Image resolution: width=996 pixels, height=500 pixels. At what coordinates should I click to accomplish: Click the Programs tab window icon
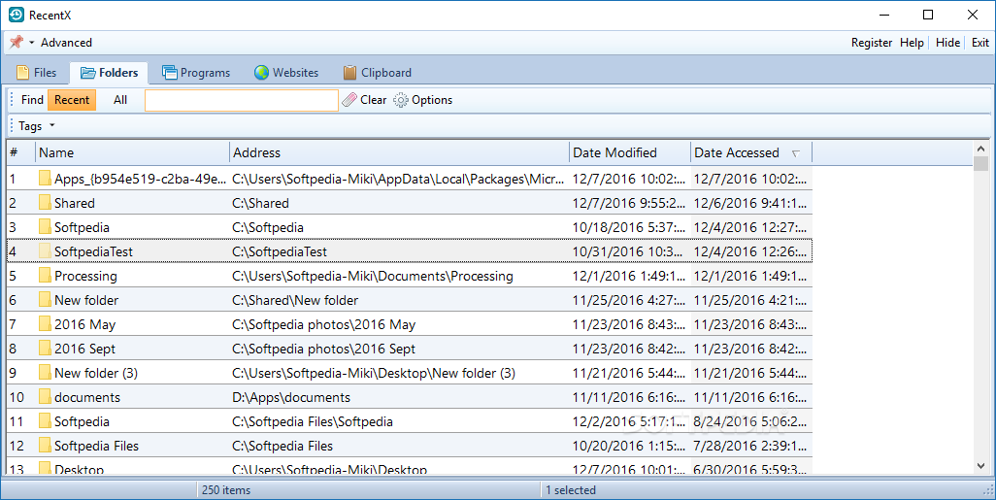click(x=169, y=73)
